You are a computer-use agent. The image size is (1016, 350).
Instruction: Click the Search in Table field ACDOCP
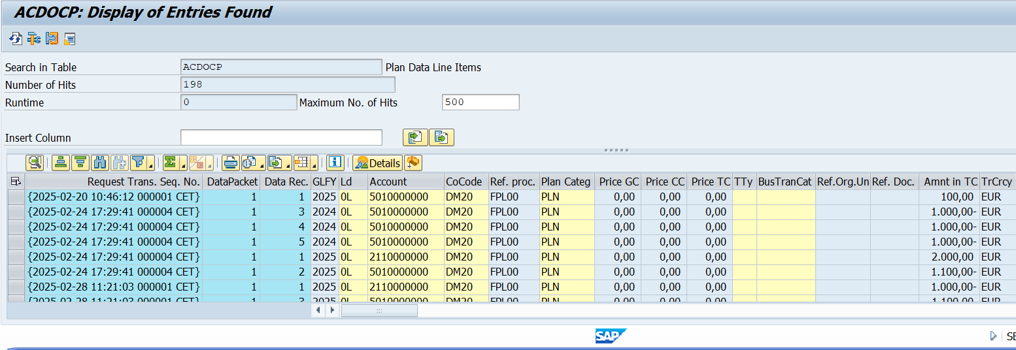click(x=281, y=67)
